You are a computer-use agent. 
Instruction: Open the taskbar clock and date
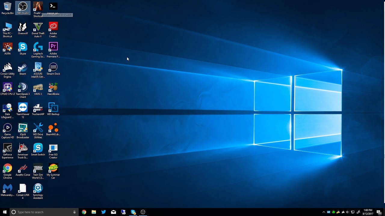tap(368, 212)
